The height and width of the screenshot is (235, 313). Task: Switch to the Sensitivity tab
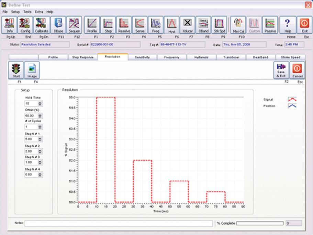tap(142, 57)
